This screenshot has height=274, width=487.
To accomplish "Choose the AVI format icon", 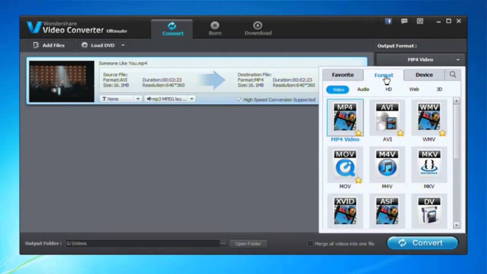I will [x=387, y=118].
